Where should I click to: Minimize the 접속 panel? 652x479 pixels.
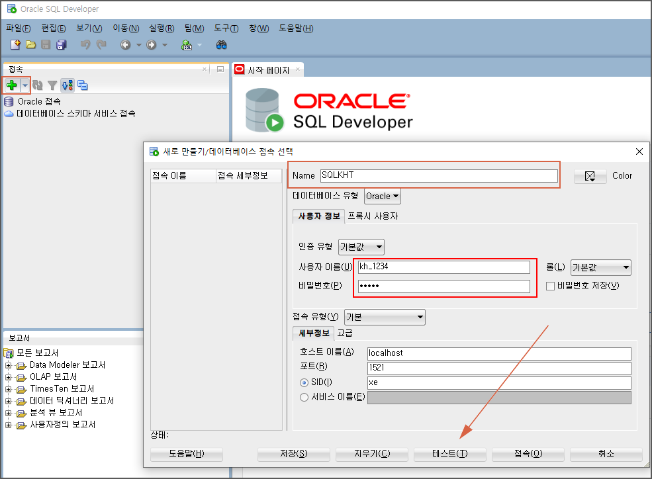pos(220,69)
